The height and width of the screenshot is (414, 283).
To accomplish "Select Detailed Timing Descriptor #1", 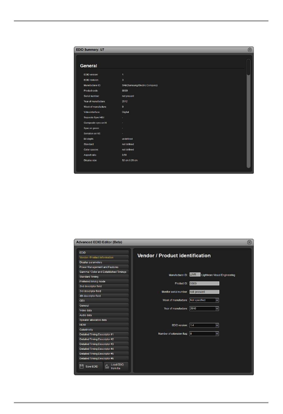I will (104, 335).
